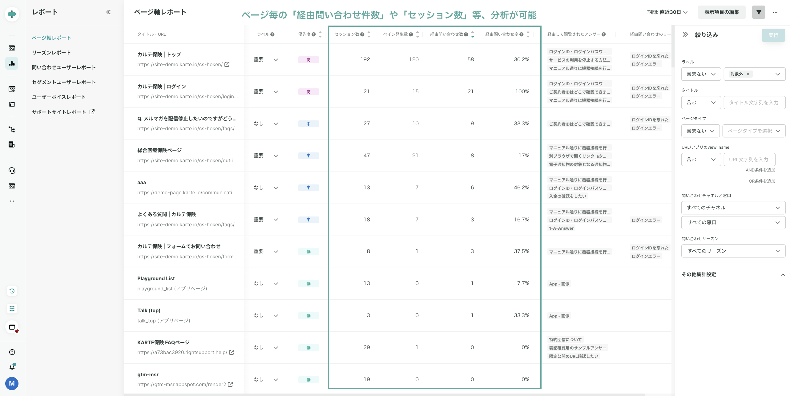This screenshot has height=396, width=790.
Task: Select the bar chart reports icon in sidebar
Action: (12, 63)
